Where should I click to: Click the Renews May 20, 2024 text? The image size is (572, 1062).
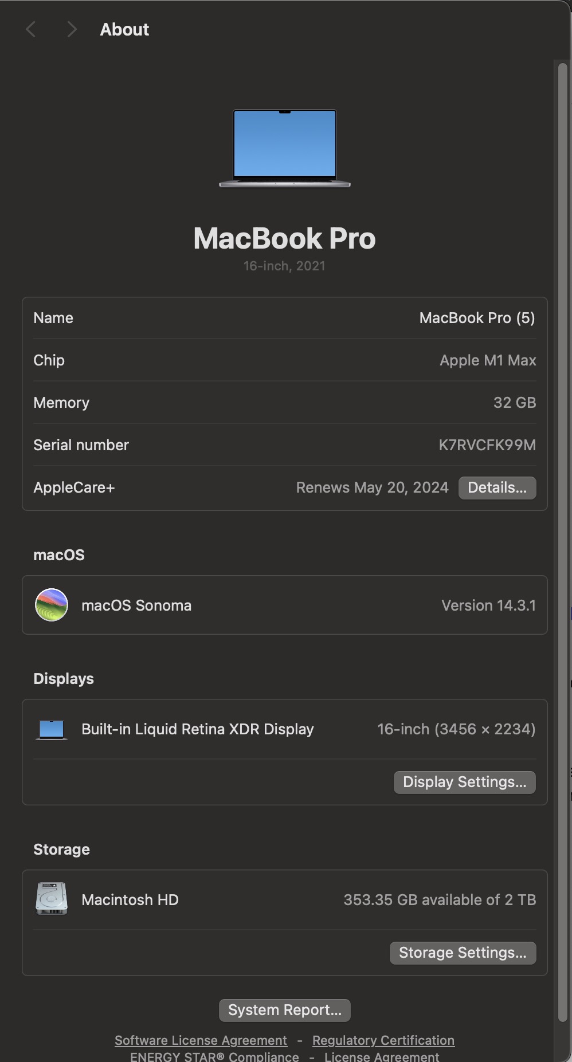pos(372,487)
